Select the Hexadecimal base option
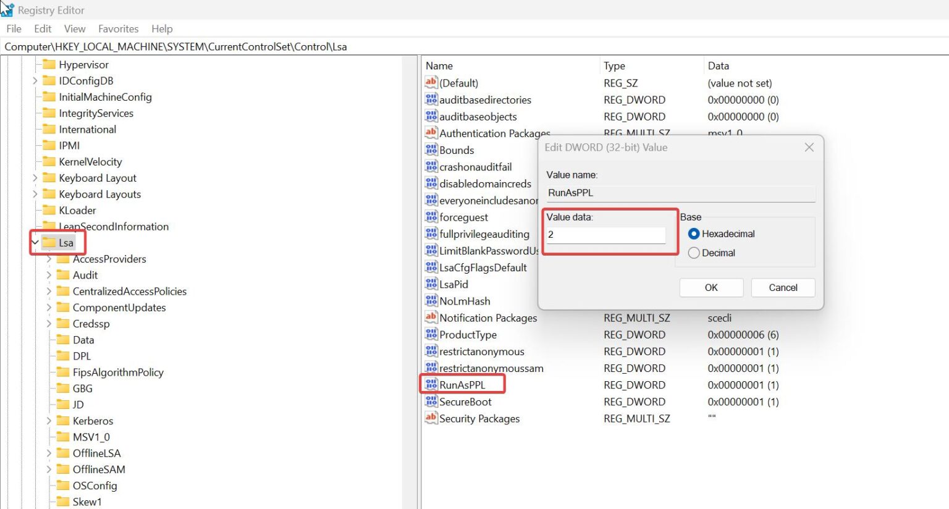Screen dimensions: 949x509 [694, 233]
